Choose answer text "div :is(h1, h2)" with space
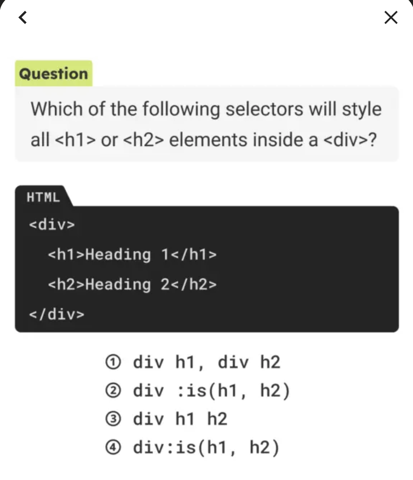 pos(211,391)
